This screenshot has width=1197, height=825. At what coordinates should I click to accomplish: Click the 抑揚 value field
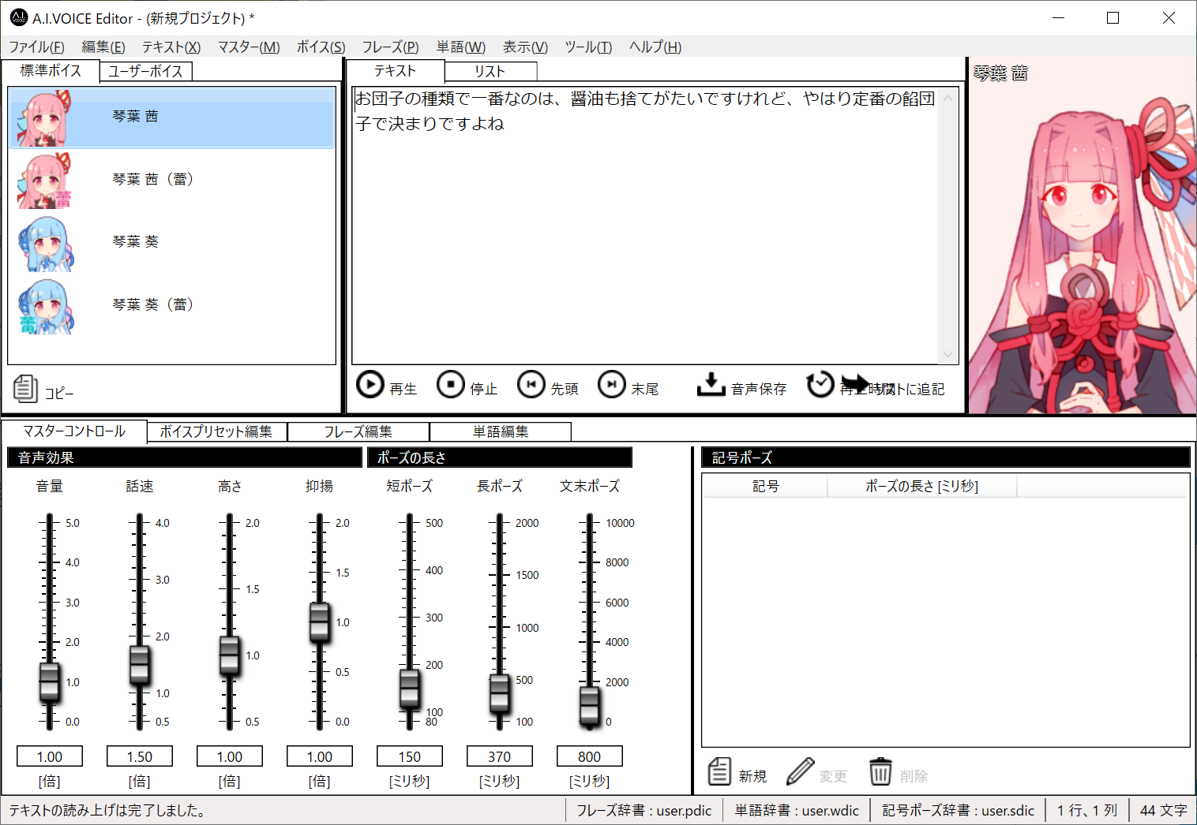tap(319, 756)
